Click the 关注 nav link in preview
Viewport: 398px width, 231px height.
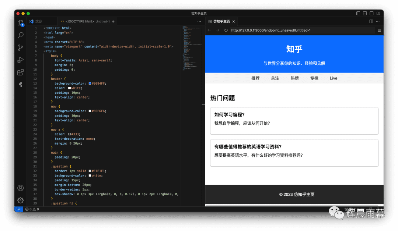pyautogui.click(x=275, y=78)
